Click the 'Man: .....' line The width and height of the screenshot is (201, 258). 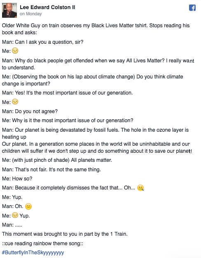pos(12,225)
